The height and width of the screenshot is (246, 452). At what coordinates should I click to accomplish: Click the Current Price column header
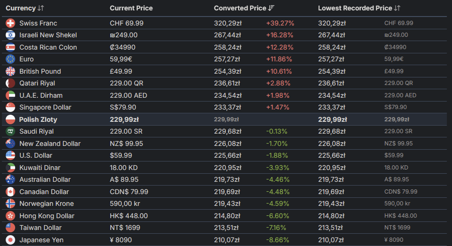[x=131, y=8]
